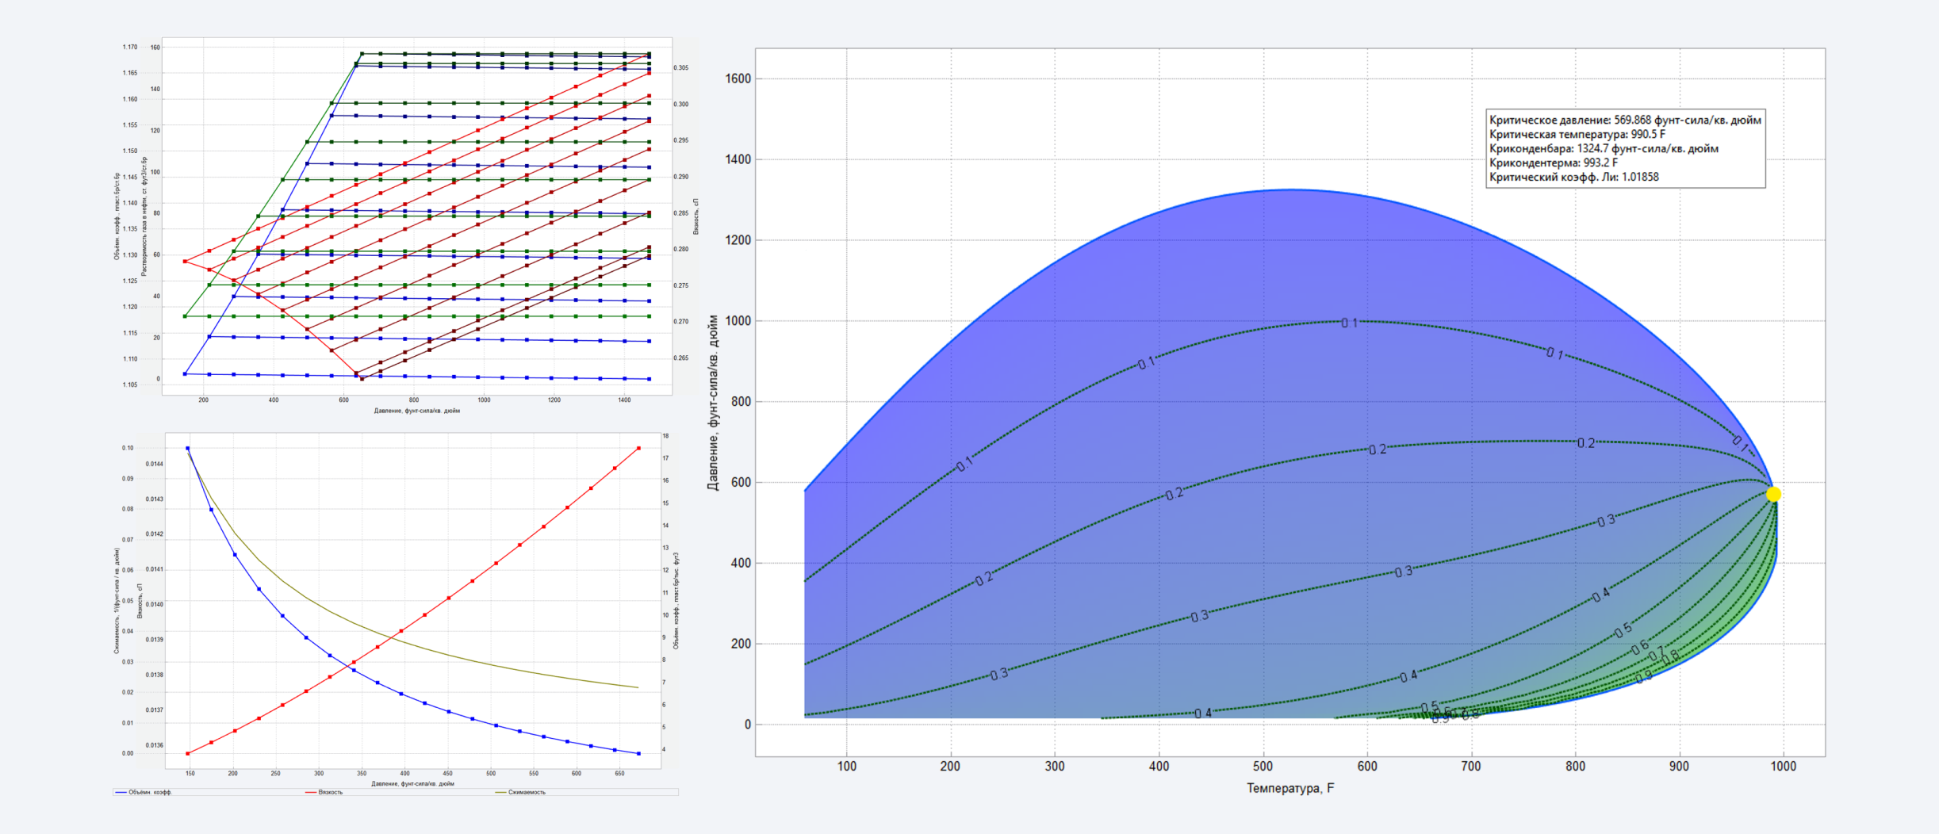This screenshot has width=1939, height=834.
Task: Click the 500 tick on the temperature axis
Action: coord(1263,767)
